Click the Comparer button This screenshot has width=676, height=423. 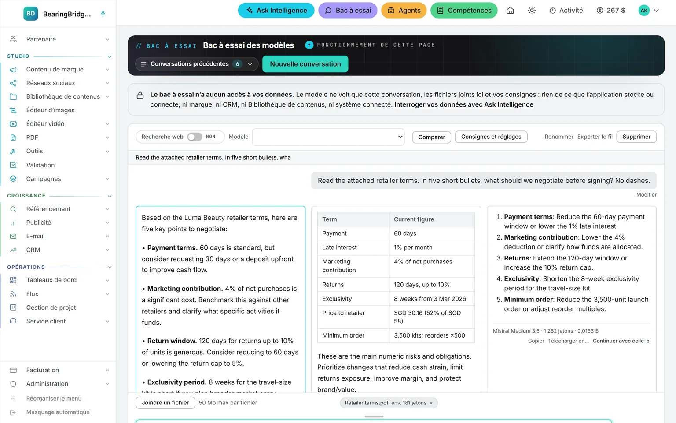[432, 137]
